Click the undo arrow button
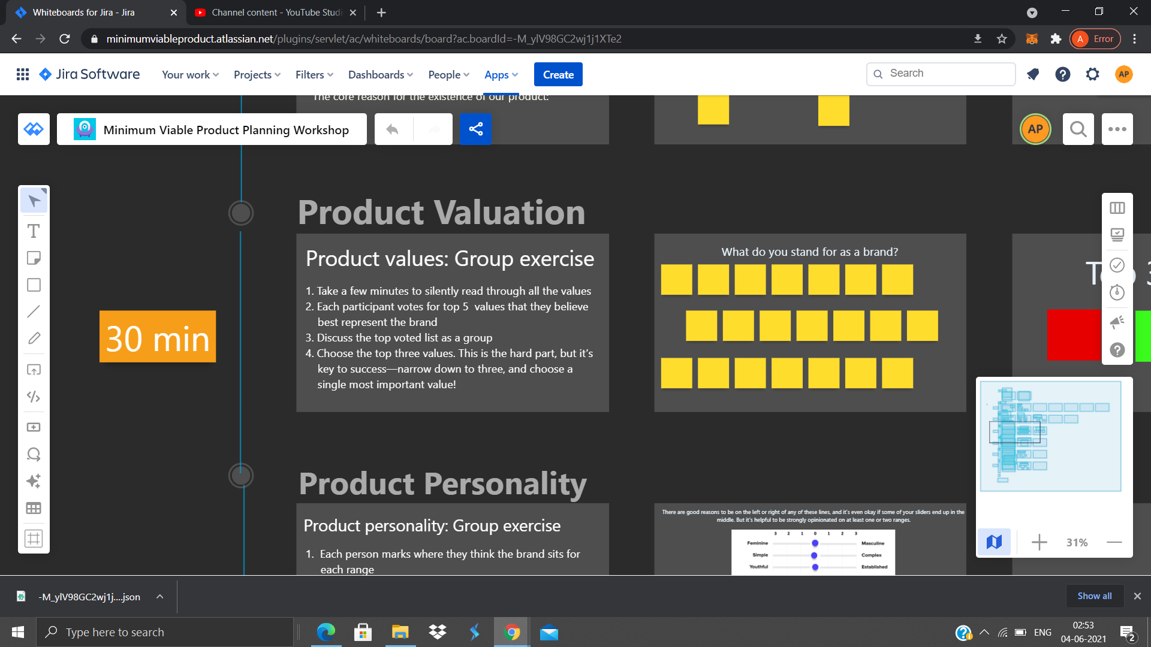The image size is (1151, 647). coord(393,129)
